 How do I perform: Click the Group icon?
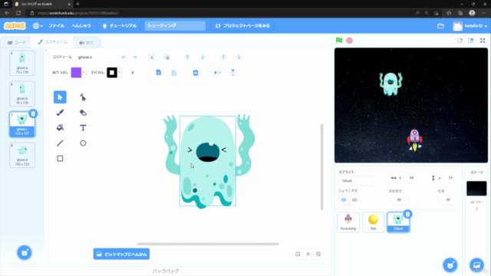coord(151,57)
